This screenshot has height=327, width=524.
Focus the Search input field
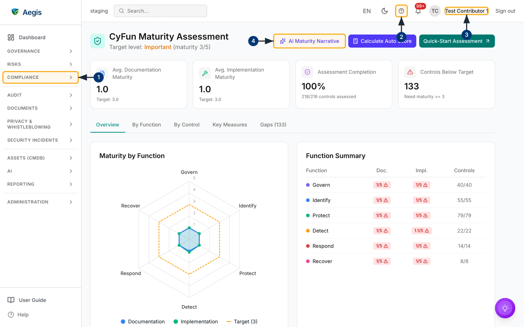(x=160, y=11)
